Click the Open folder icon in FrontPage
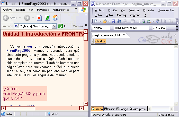The image size is (179, 117). coord(105,21)
